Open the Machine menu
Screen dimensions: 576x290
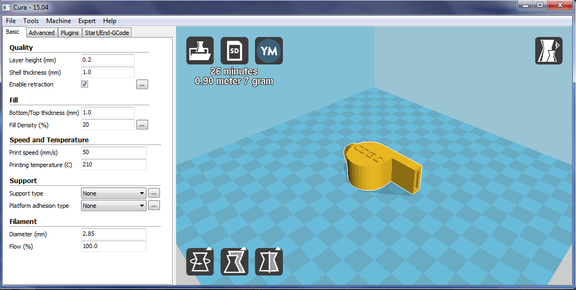[x=59, y=21]
